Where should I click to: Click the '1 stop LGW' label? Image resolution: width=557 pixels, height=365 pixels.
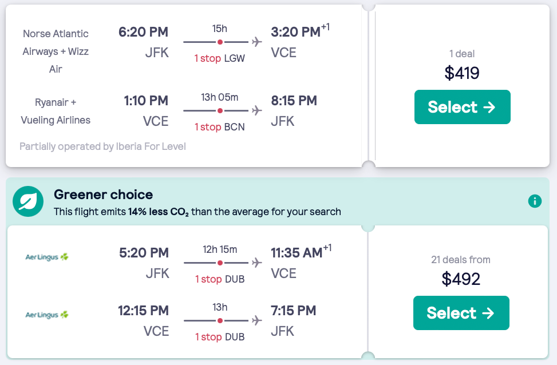(x=219, y=58)
